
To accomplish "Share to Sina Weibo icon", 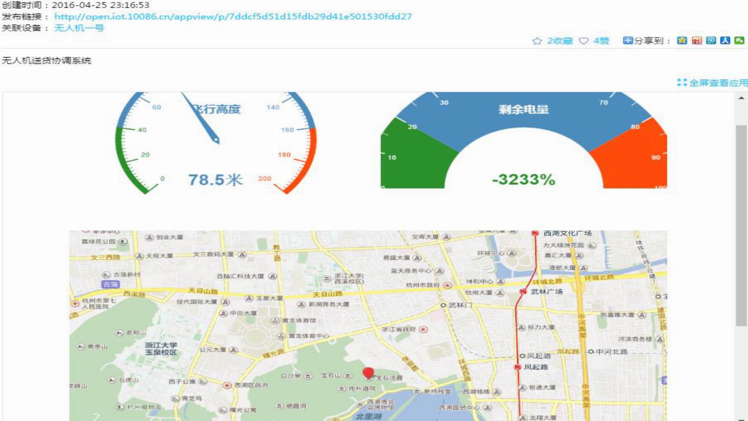I will click(x=696, y=40).
